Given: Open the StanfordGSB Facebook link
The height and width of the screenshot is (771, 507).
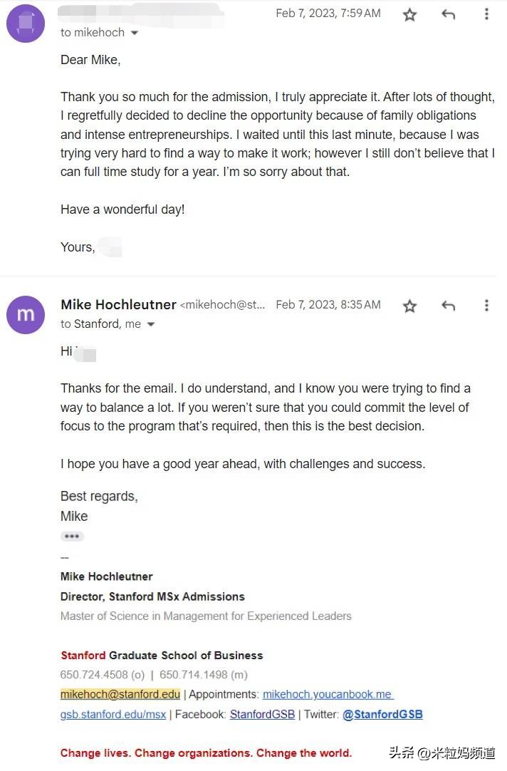Looking at the screenshot, I should click(x=262, y=714).
